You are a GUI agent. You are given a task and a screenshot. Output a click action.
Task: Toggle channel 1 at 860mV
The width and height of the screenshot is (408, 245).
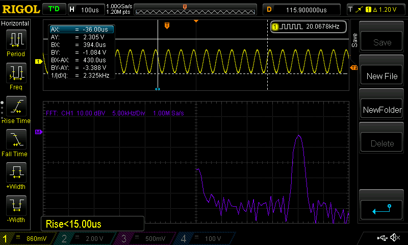[29, 238]
